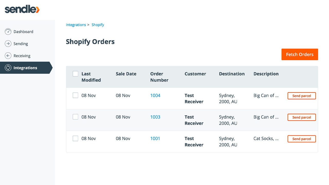
Task: Open order 1003 details link
Action: (x=155, y=117)
